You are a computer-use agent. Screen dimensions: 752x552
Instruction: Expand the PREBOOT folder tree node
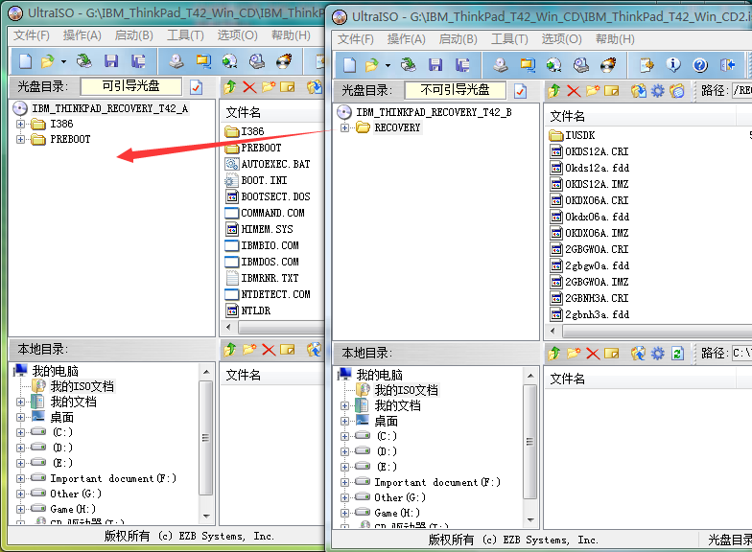21,139
